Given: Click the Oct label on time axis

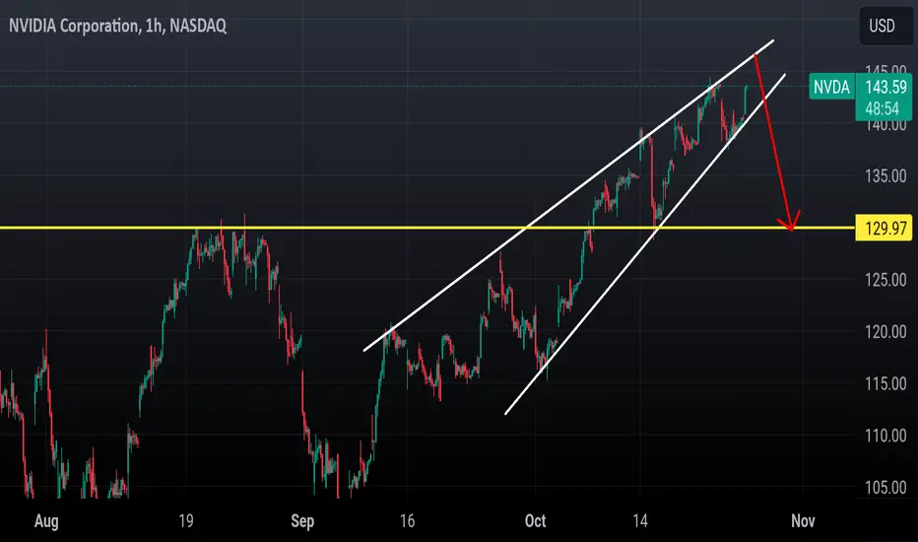Looking at the screenshot, I should coord(535,520).
